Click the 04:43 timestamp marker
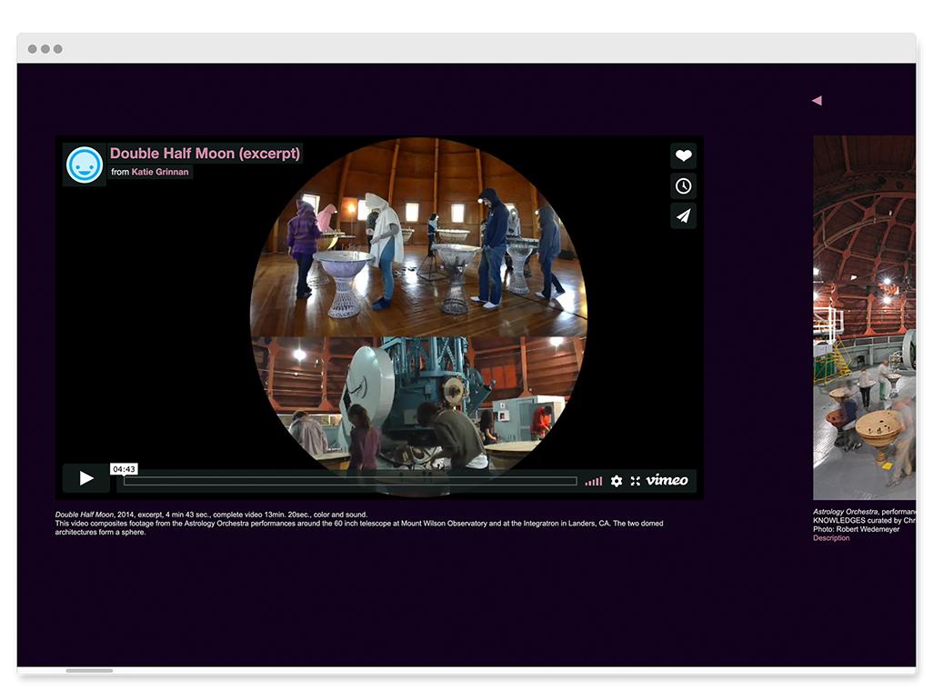Viewport: 933px width, 700px height. coord(125,469)
